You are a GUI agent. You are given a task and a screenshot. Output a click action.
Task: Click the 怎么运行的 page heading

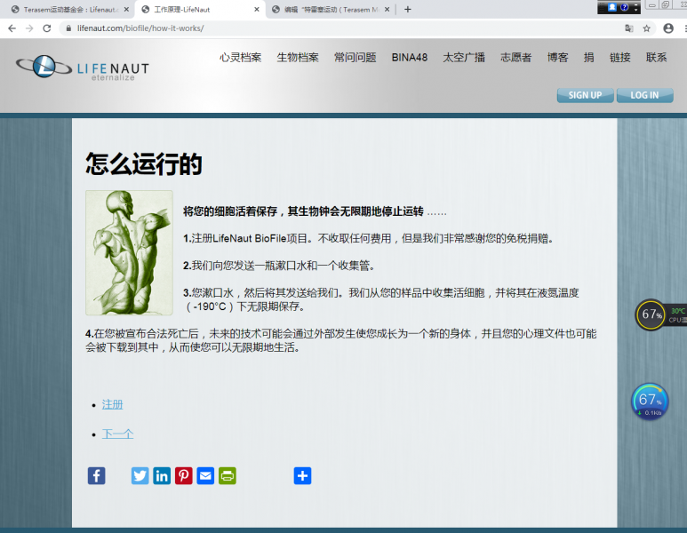(144, 163)
